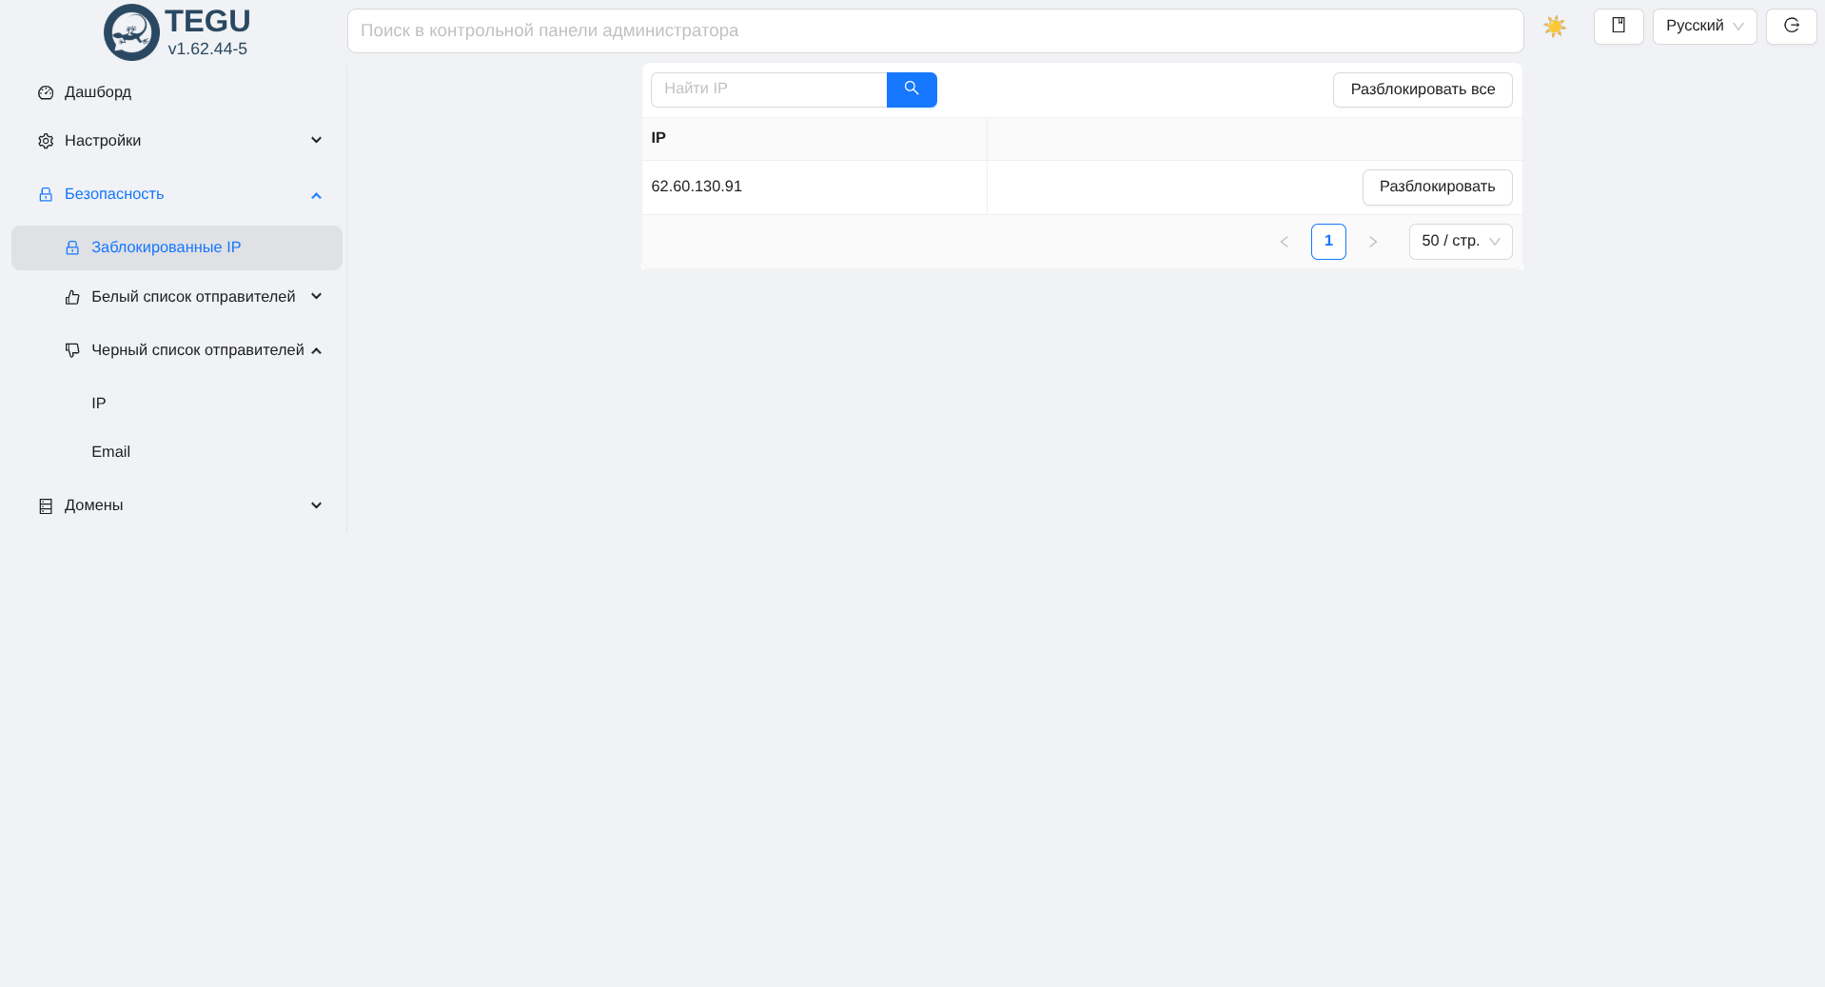Click the thumbs-up whitelist icon
The width and height of the screenshot is (1825, 987).
[x=72, y=297]
